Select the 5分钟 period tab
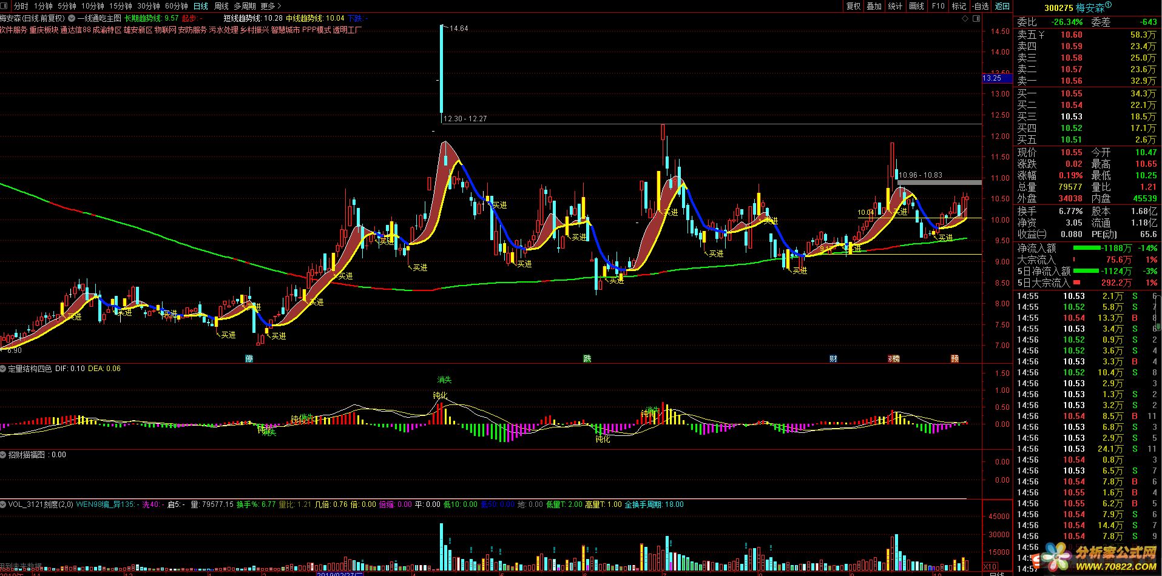 (67, 6)
